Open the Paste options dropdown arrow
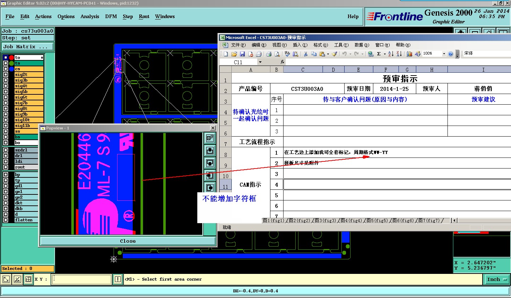 328,54
